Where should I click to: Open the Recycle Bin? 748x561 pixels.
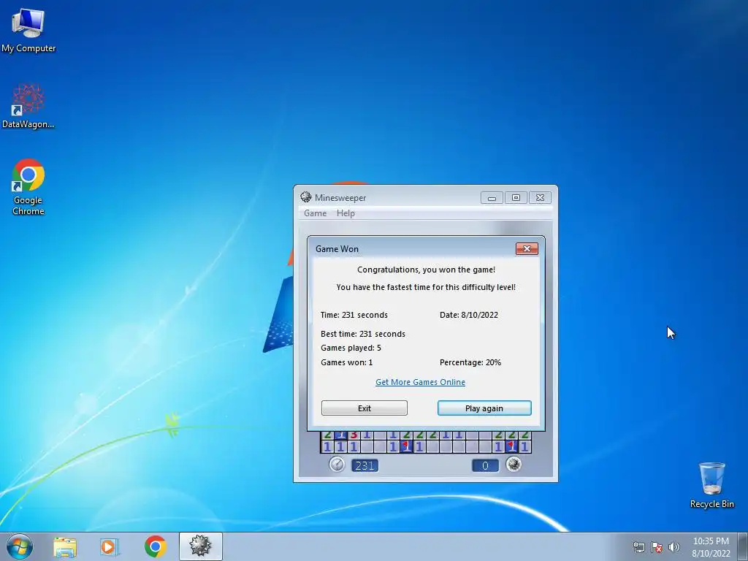711,485
